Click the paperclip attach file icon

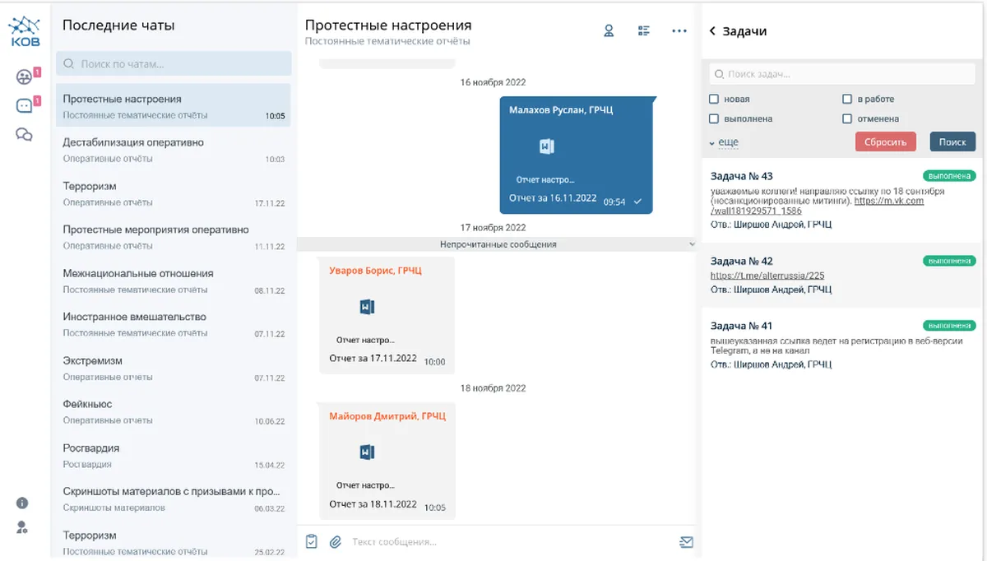coord(335,541)
